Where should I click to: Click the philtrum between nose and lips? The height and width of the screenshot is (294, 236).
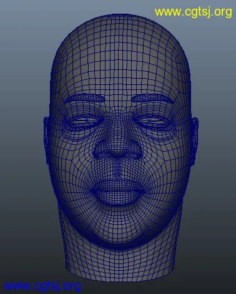(118, 169)
